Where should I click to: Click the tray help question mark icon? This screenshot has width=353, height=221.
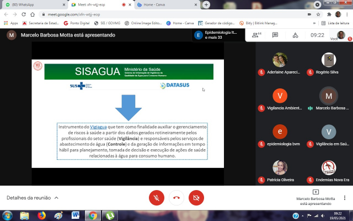(296, 216)
